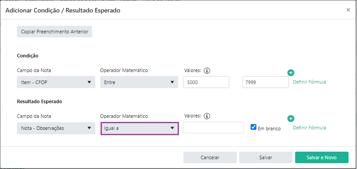The image size is (357, 169).
Task: Open the Nota - Observações field dropdown
Action: click(56, 128)
